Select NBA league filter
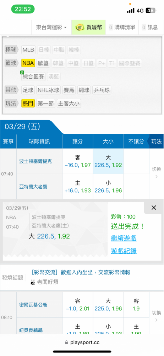 pyautogui.click(x=28, y=63)
